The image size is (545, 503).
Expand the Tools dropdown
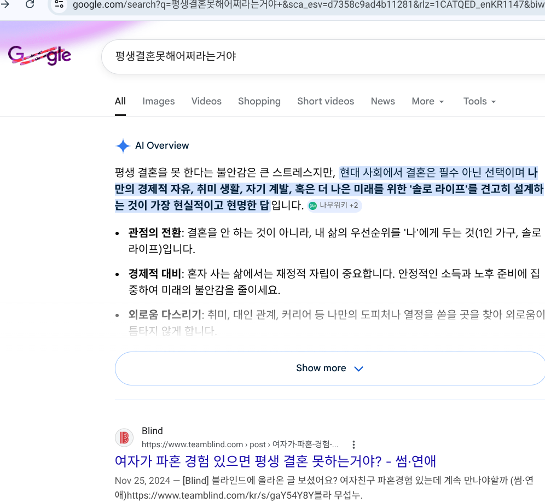(480, 101)
